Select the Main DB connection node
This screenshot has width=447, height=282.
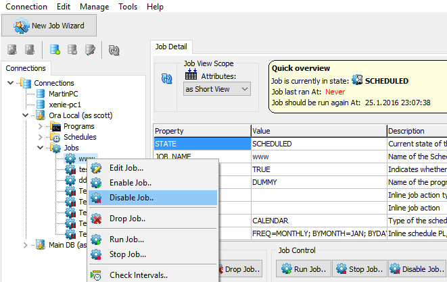(68, 245)
